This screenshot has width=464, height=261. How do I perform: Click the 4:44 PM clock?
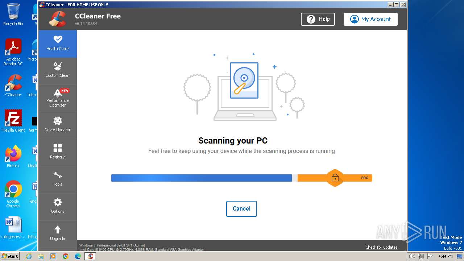click(445, 256)
